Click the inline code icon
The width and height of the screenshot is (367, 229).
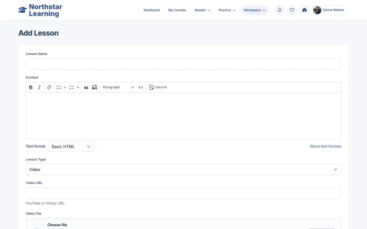tap(141, 87)
